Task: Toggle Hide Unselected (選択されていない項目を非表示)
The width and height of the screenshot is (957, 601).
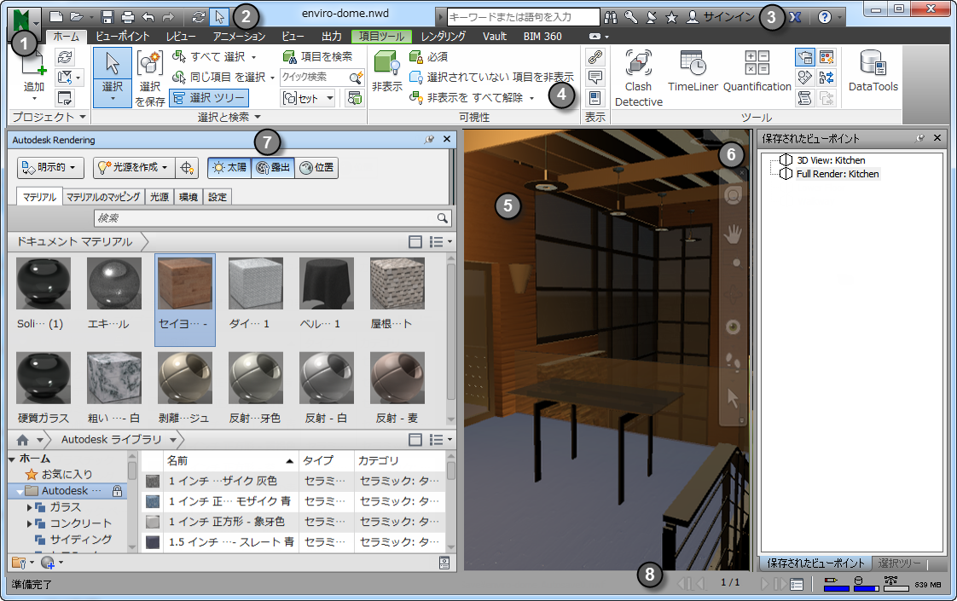Action: [x=491, y=77]
